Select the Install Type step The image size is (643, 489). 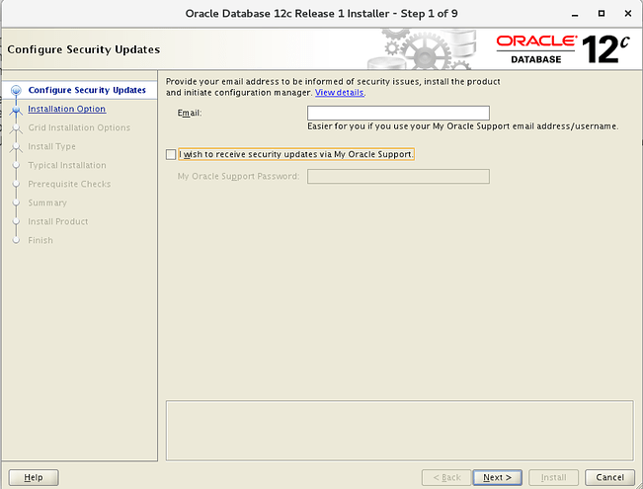tap(51, 146)
